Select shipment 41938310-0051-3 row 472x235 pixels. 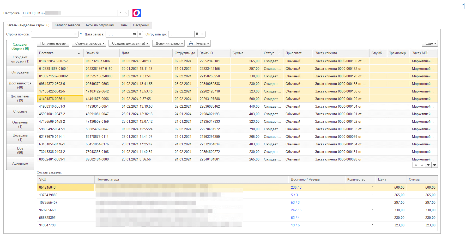[237, 107]
